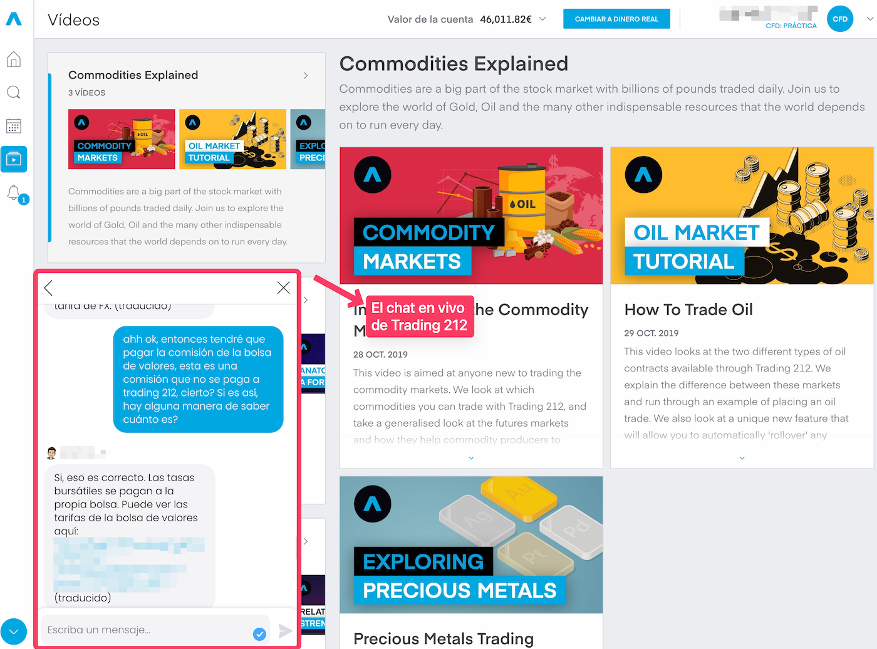Screen dimensions: 877x649
Task: Click the CFD account avatar
Action: (x=840, y=19)
